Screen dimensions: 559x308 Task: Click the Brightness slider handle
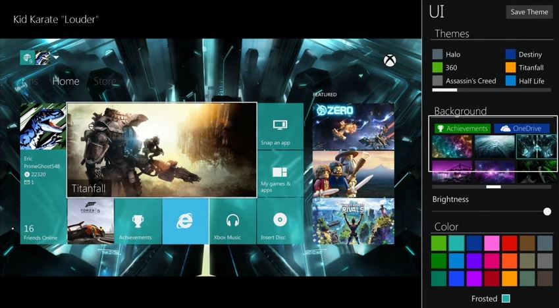click(x=547, y=211)
